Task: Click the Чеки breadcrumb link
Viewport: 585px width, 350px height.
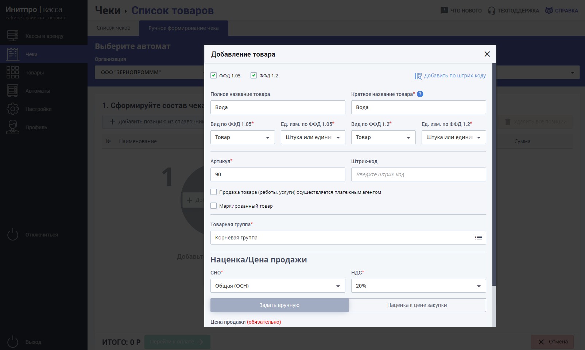Action: pyautogui.click(x=108, y=11)
